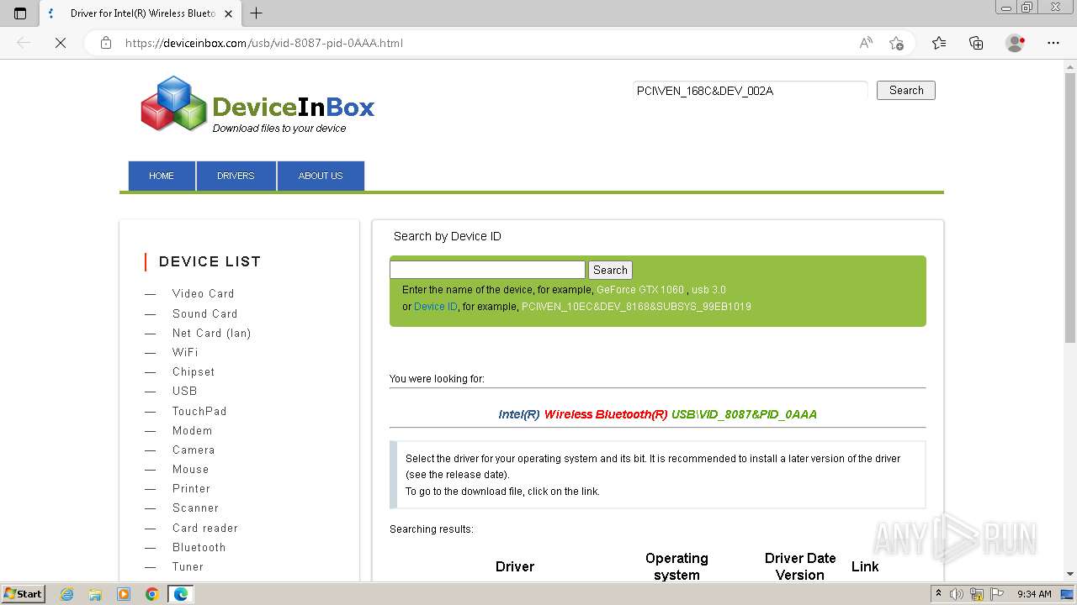The width and height of the screenshot is (1077, 605).
Task: Open the ABOUT US navigation tab
Action: 321,176
